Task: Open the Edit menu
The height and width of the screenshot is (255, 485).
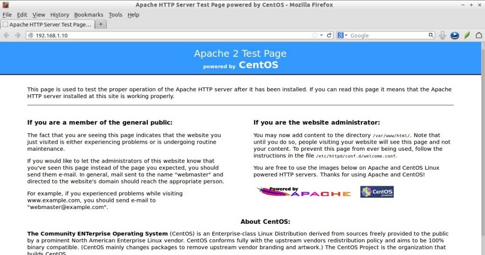Action: [22, 15]
